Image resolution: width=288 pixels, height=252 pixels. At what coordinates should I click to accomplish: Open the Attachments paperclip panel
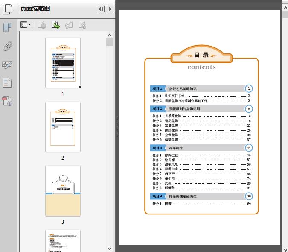[x=7, y=46]
